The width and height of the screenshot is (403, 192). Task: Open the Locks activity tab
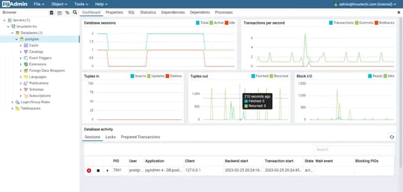(111, 137)
